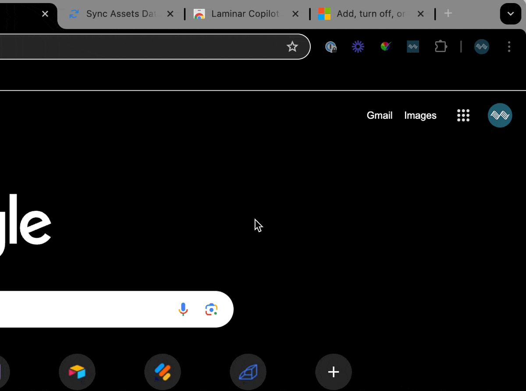Close the Laminar Copilot tab
The height and width of the screenshot is (391, 526).
pos(295,14)
